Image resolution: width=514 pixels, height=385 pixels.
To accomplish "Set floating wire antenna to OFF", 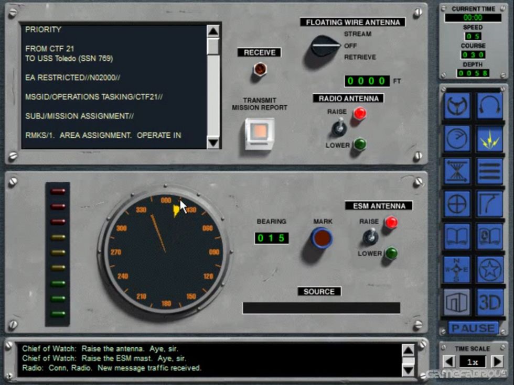I will [350, 46].
